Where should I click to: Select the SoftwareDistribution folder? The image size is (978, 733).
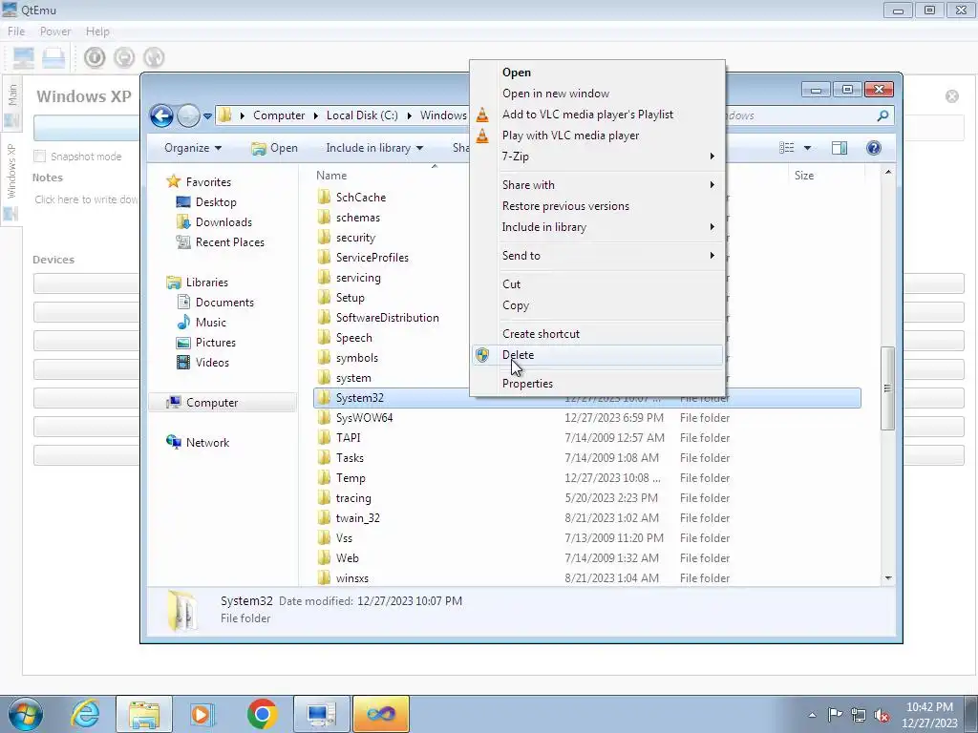point(387,317)
